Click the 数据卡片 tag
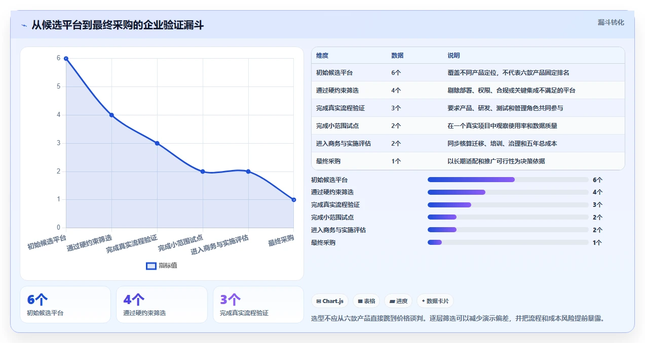Image resolution: width=645 pixels, height=343 pixels. [x=435, y=301]
